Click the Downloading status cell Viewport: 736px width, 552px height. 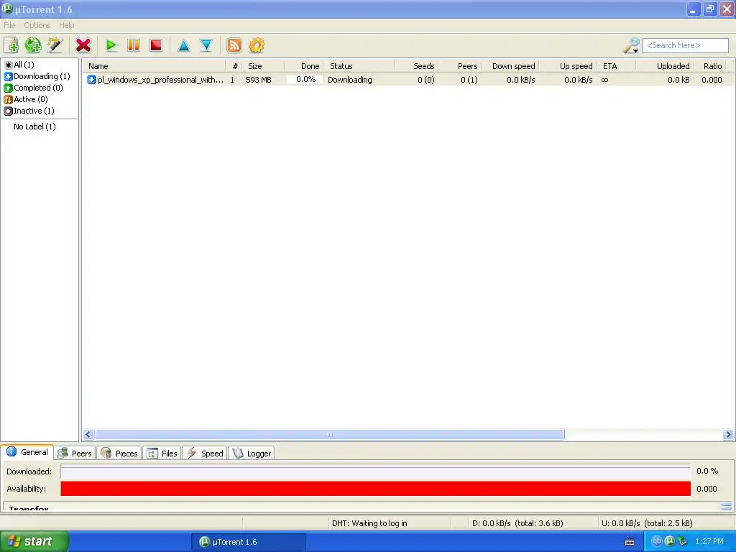click(350, 80)
